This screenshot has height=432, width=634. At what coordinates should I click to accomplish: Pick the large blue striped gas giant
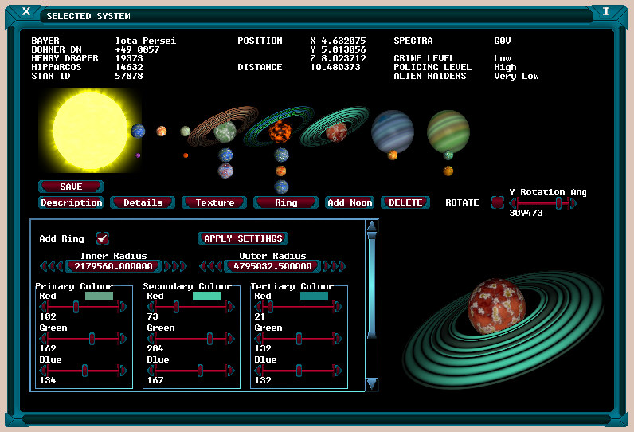click(x=392, y=129)
